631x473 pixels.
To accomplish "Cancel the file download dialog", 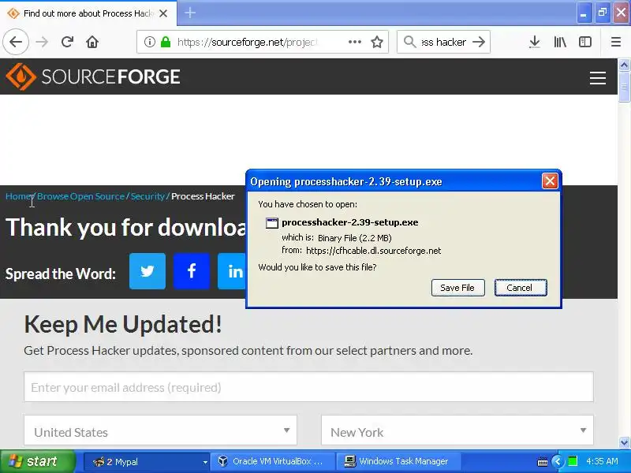I will pos(521,288).
